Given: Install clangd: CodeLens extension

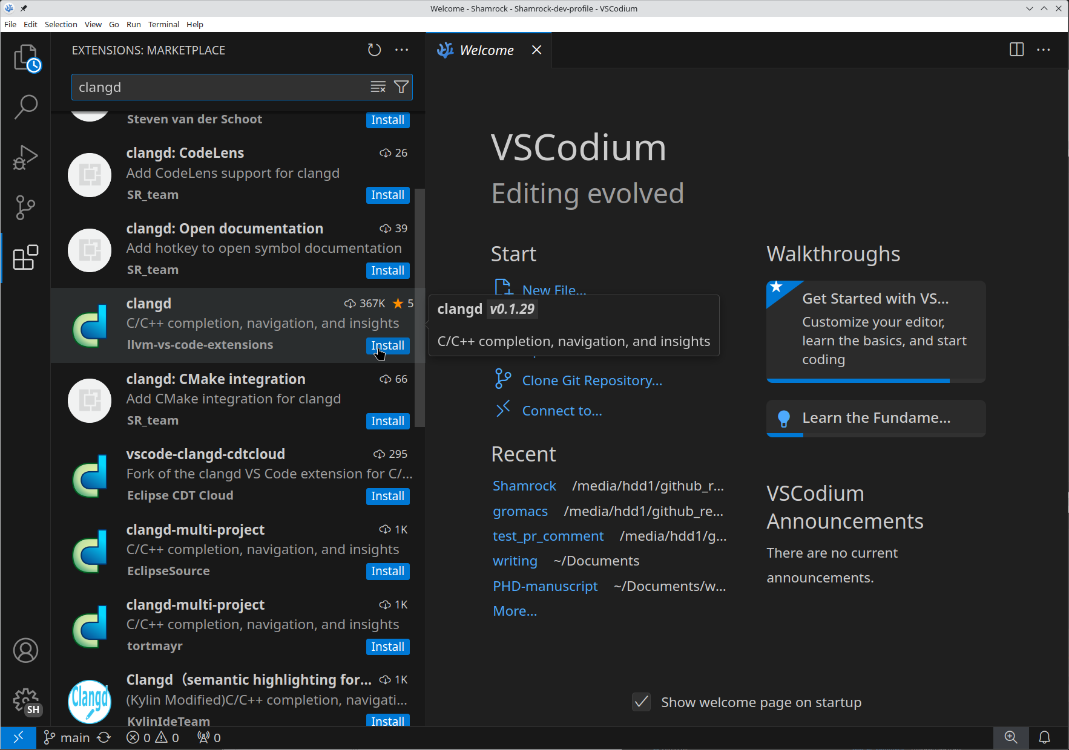Looking at the screenshot, I should (387, 195).
